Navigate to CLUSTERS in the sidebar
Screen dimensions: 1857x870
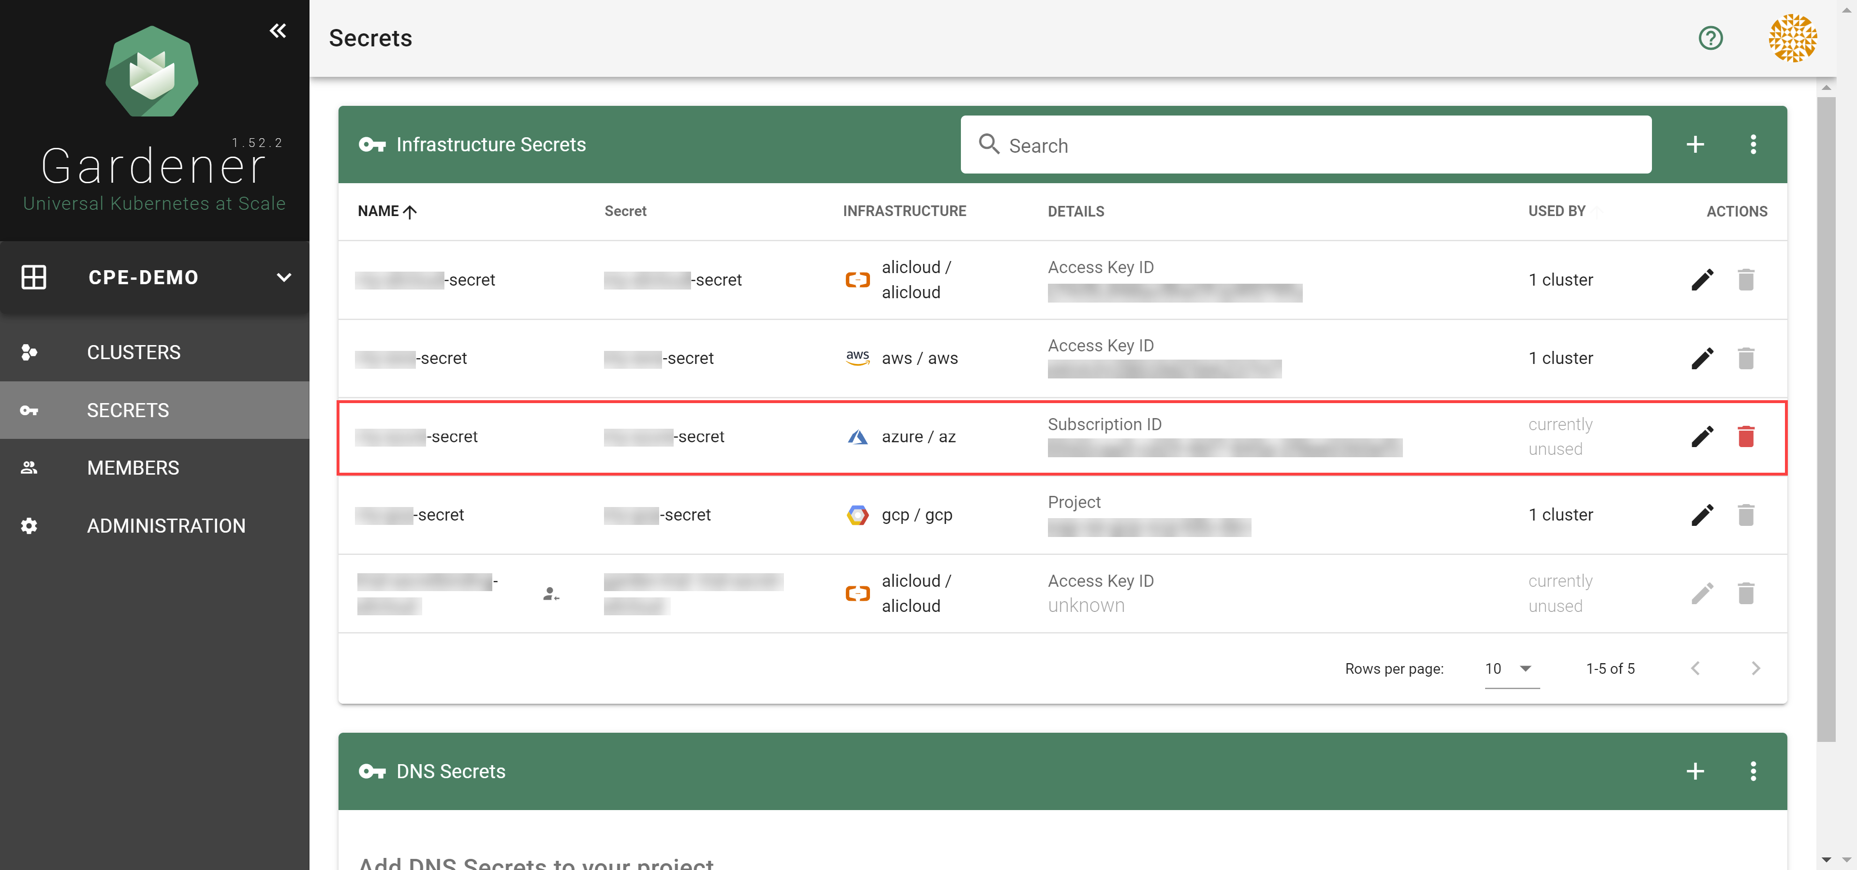pyautogui.click(x=133, y=352)
